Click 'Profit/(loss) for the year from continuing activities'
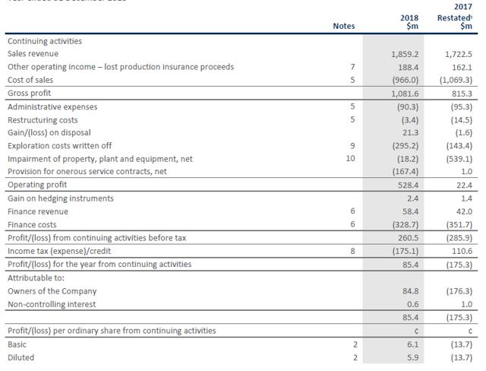This screenshot has height=371, width=486. click(99, 265)
